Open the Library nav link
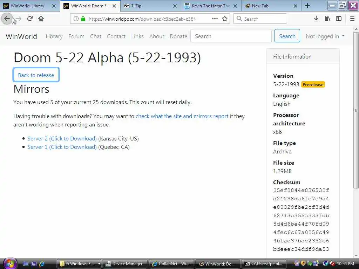The image size is (359, 269). click(54, 36)
